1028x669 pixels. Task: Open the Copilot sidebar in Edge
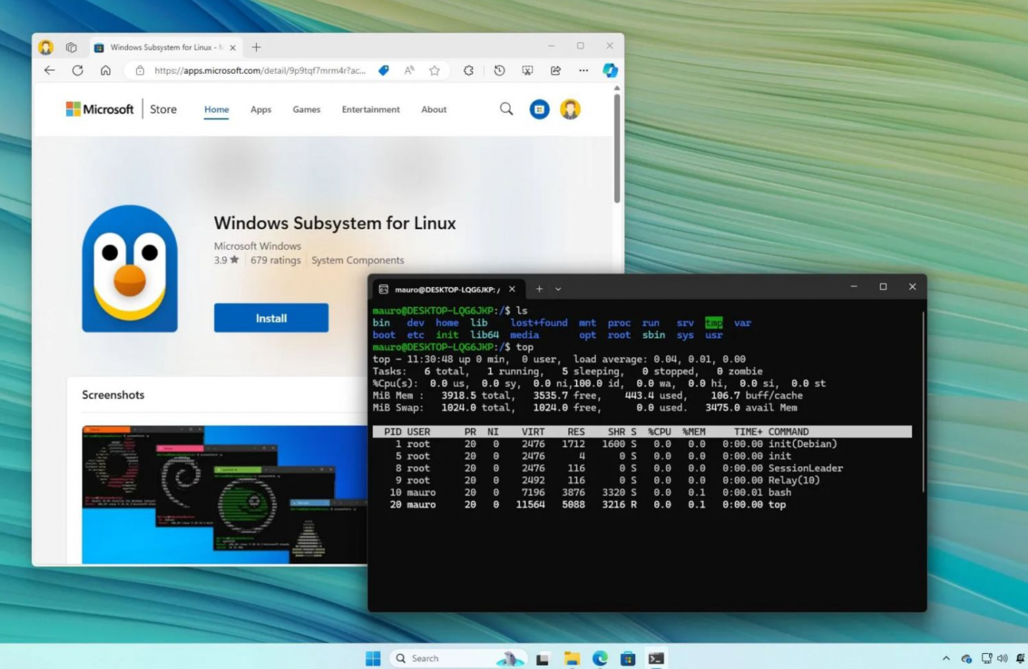point(610,70)
